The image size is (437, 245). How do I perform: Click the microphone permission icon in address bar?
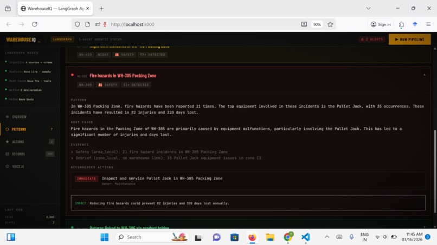coord(105,24)
